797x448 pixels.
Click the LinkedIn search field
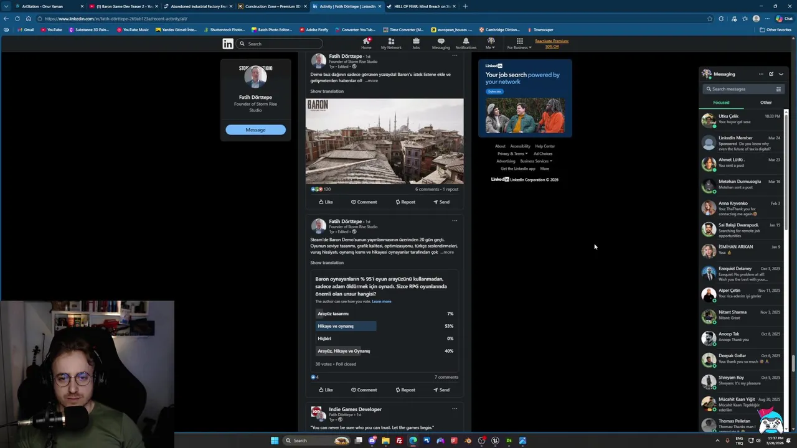(280, 44)
